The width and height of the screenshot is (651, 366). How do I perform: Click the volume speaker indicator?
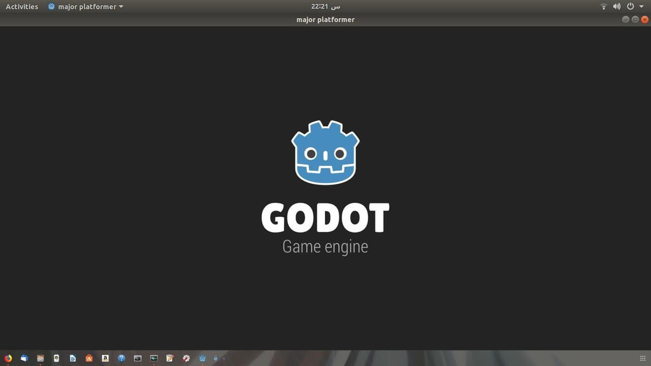617,7
